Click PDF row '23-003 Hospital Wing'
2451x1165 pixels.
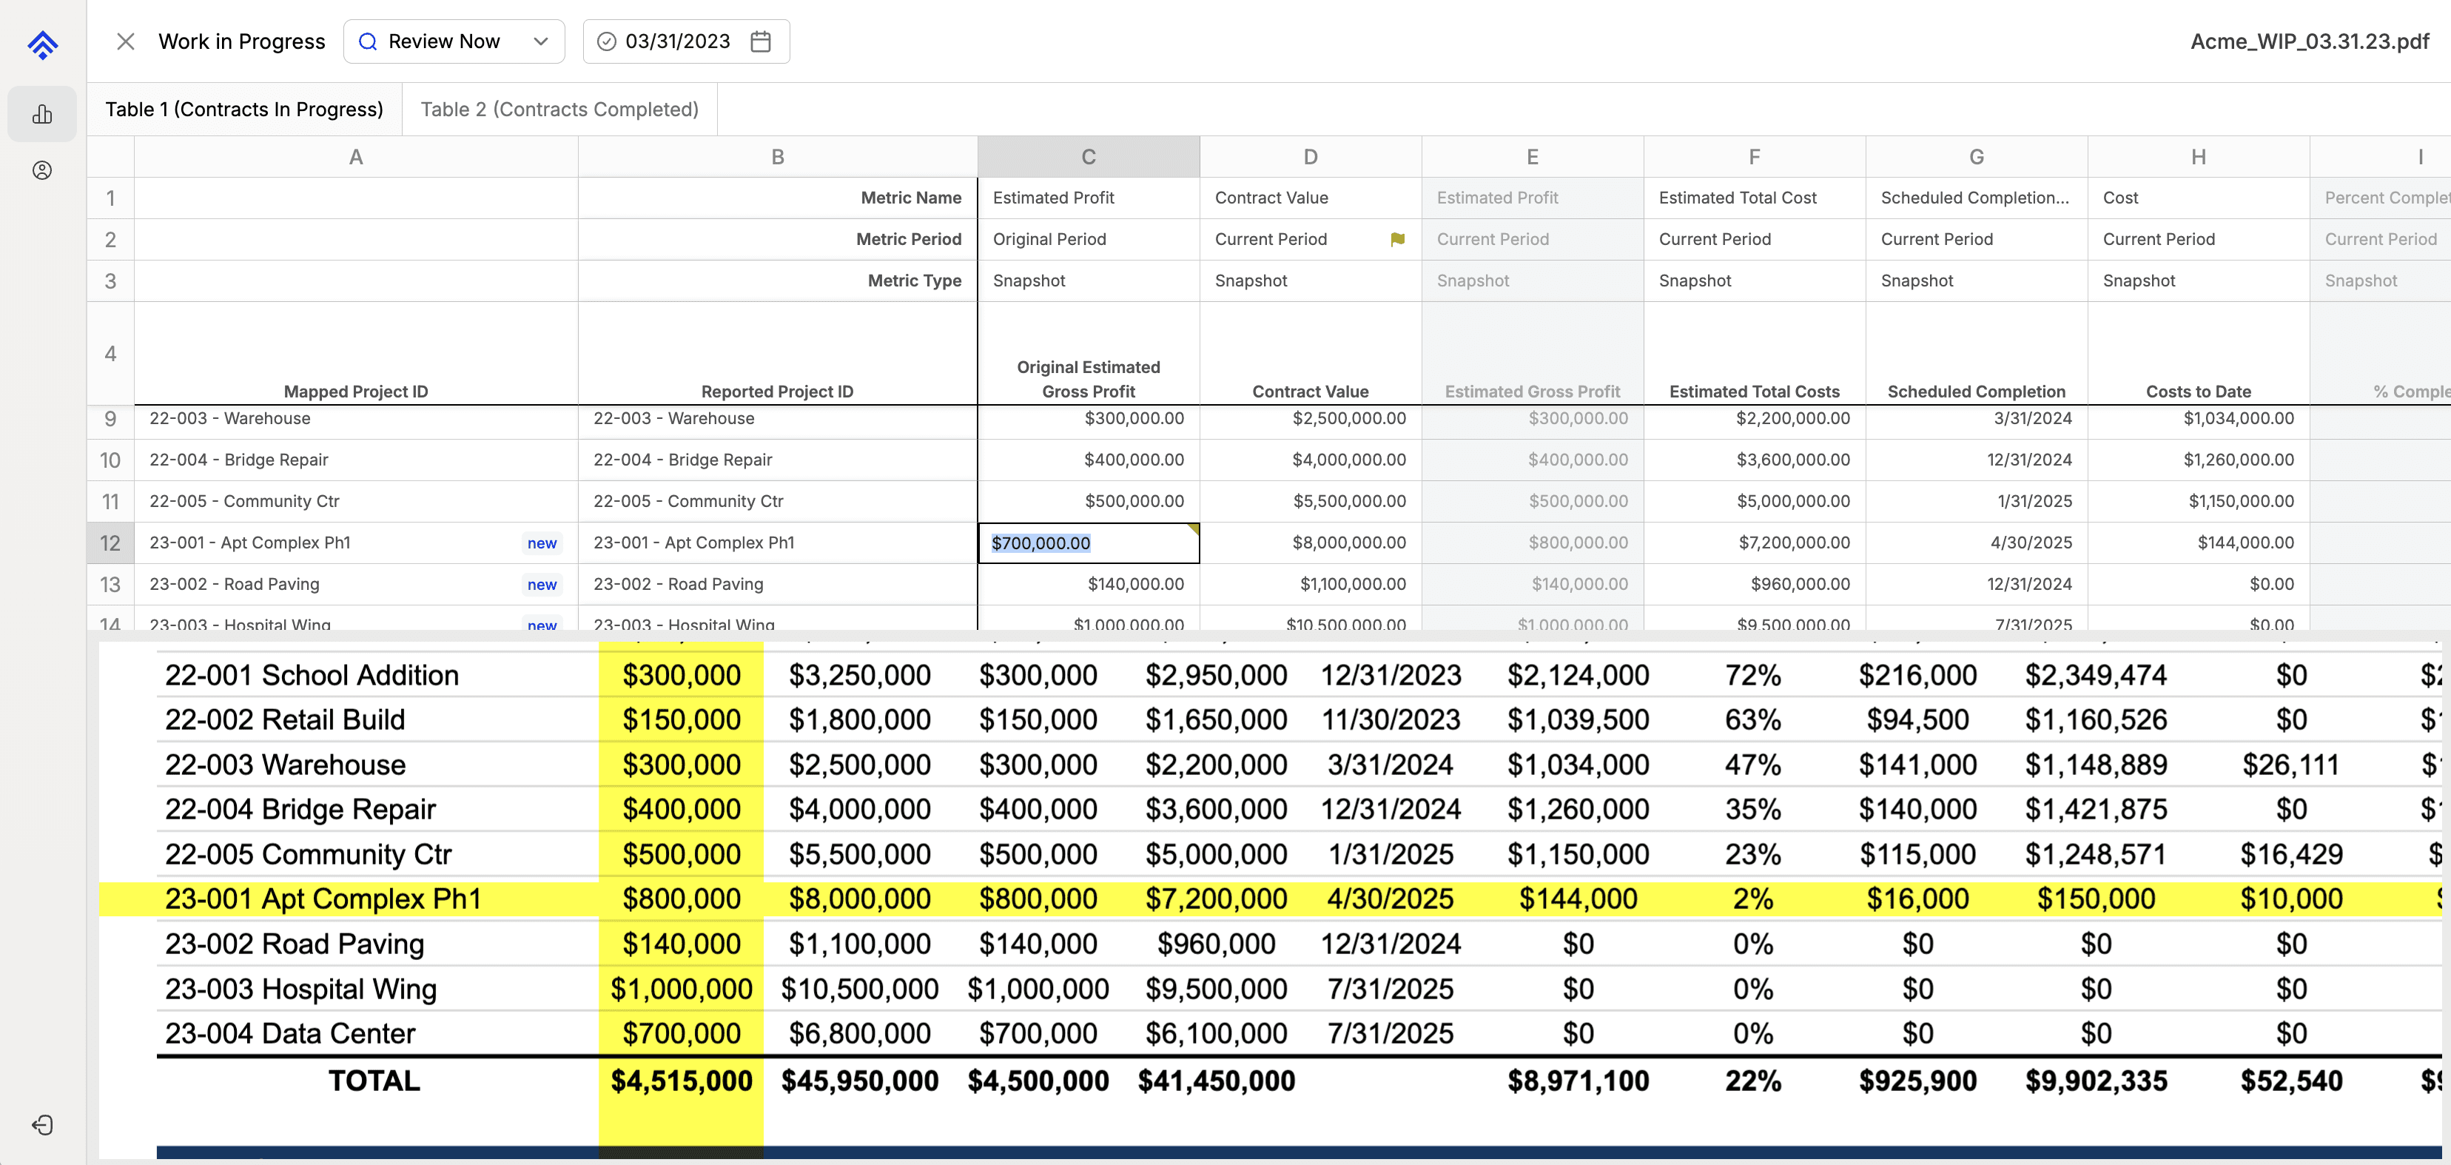300,989
